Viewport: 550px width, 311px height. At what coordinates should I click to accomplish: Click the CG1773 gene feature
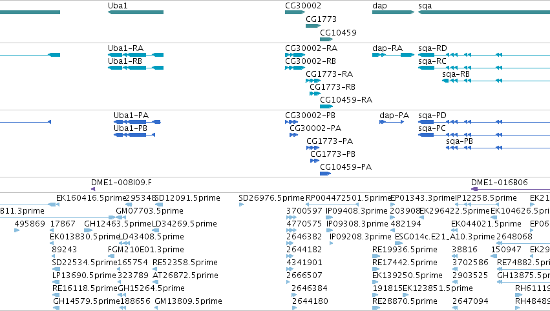[313, 26]
